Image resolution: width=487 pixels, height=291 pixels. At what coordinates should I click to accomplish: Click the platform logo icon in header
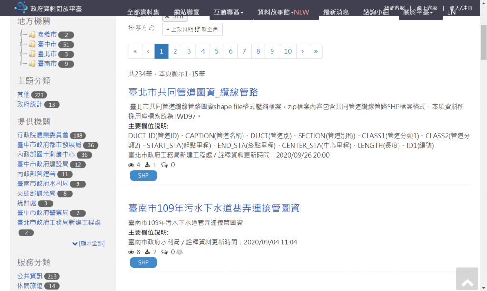21,7
